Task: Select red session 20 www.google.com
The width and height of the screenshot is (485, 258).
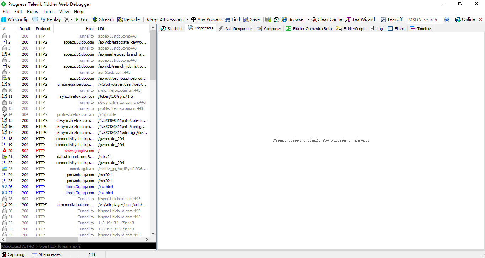Action: tap(75, 151)
